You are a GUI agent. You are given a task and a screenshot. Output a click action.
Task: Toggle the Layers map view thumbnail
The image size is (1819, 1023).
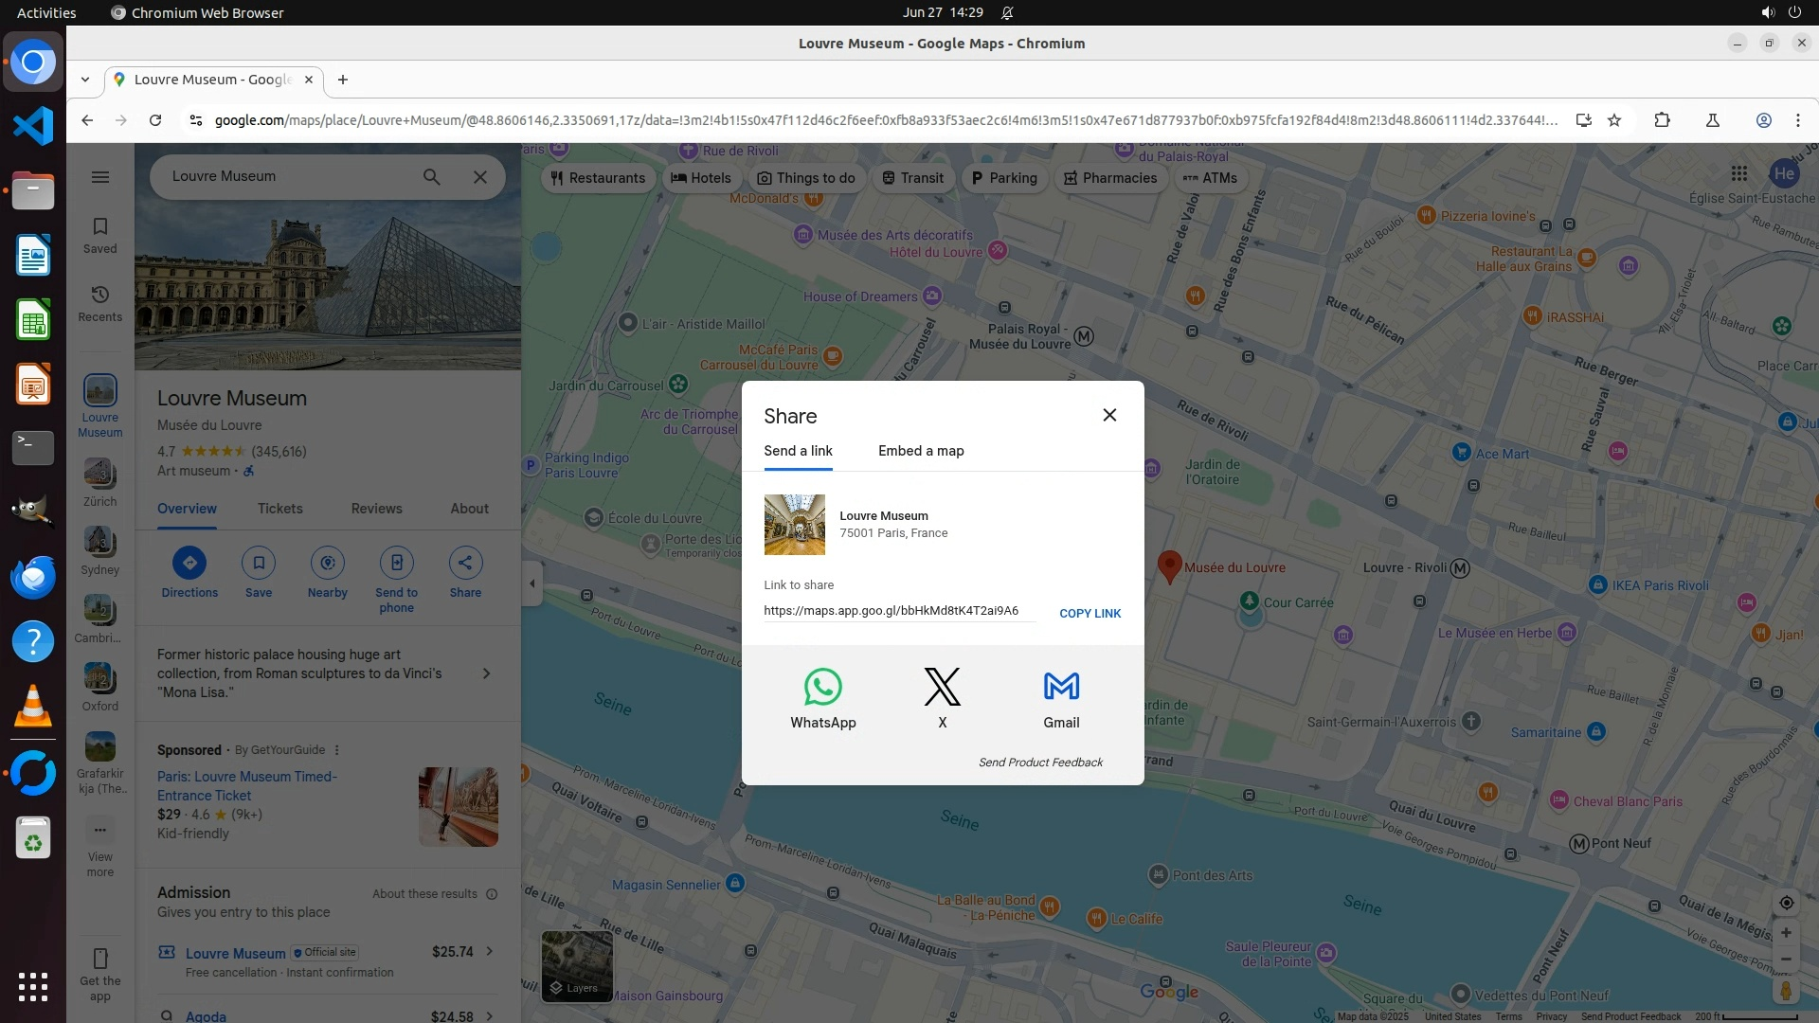point(576,965)
